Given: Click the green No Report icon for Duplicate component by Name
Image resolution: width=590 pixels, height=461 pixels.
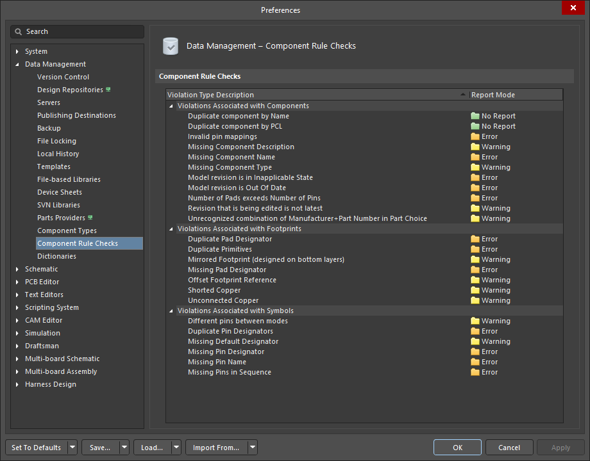Looking at the screenshot, I should pyautogui.click(x=475, y=116).
